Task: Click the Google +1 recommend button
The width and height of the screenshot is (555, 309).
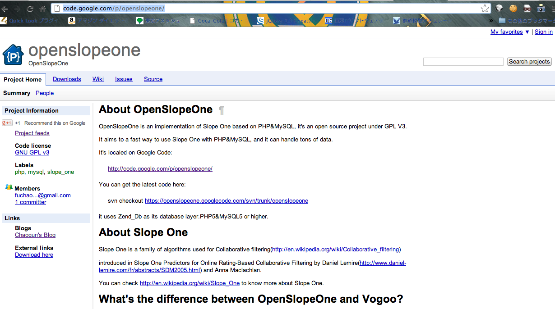Action: pos(7,123)
